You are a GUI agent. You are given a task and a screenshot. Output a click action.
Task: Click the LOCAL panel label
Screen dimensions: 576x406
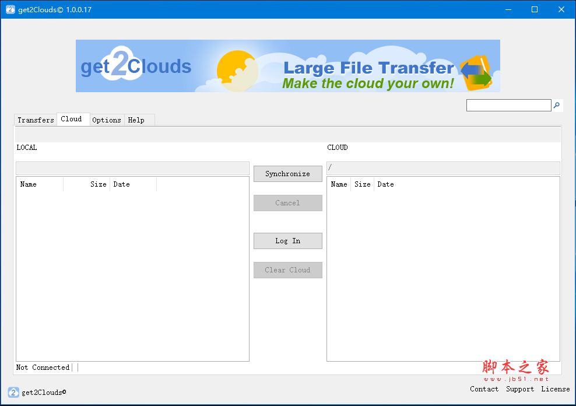pos(27,148)
